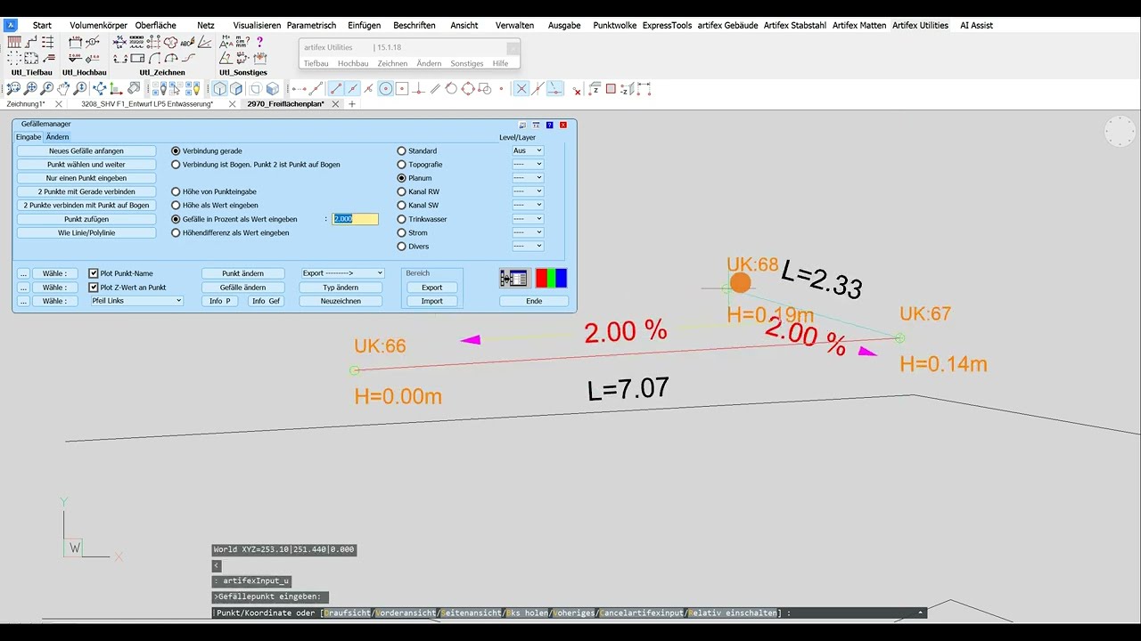Open the table settings icon in Gefällemanager
Image resolution: width=1141 pixels, height=641 pixels.
(513, 279)
